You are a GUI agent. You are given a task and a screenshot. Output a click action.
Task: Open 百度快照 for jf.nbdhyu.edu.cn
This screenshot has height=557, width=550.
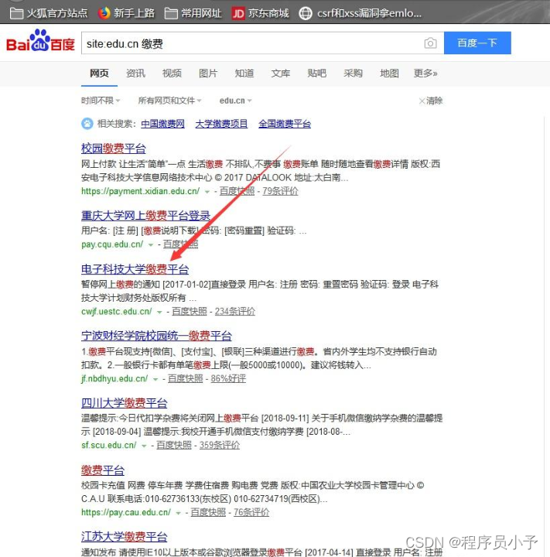(x=185, y=378)
